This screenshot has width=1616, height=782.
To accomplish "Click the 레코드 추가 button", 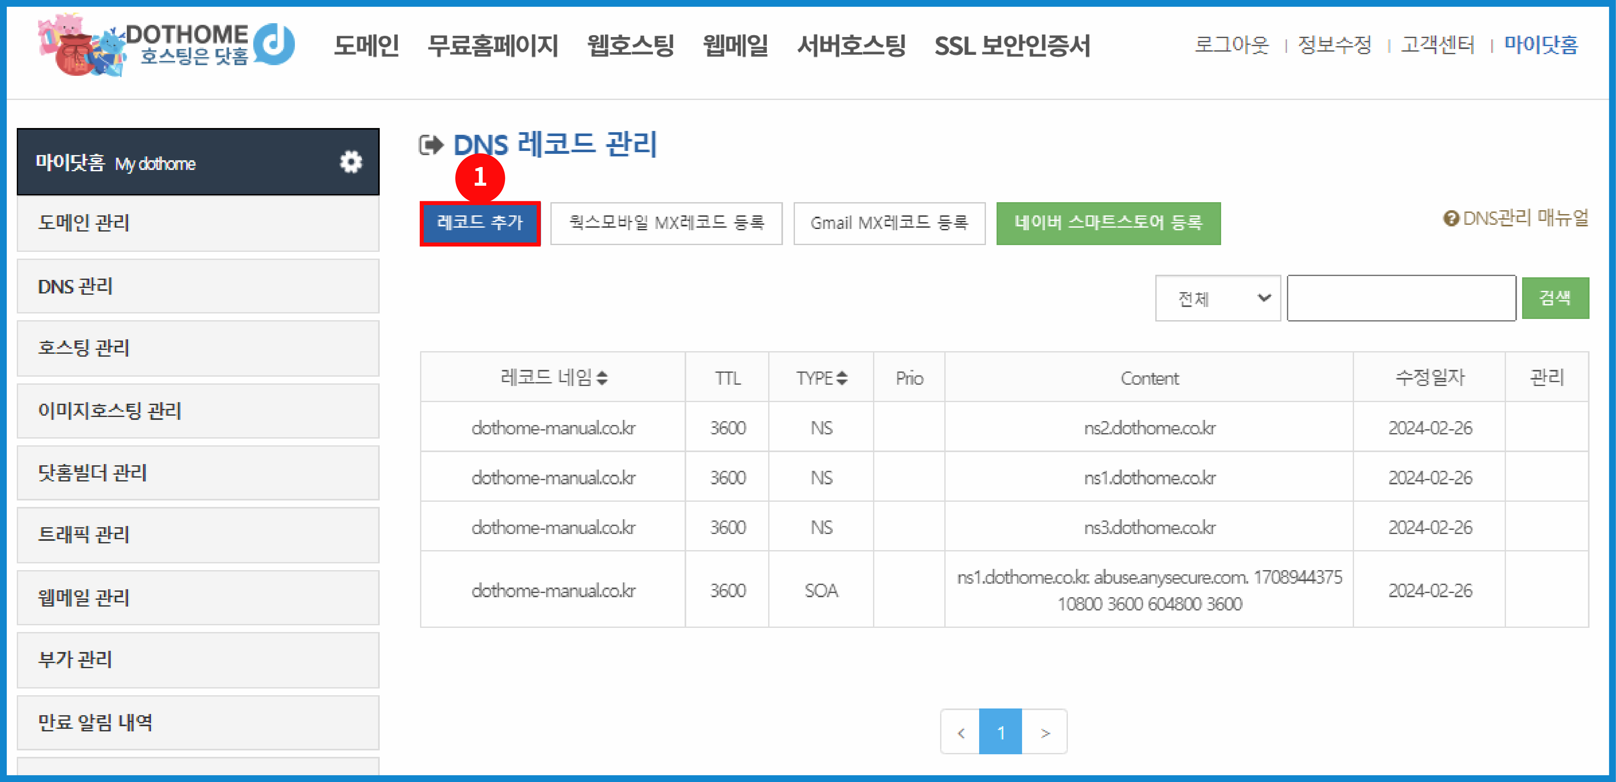I will [479, 223].
